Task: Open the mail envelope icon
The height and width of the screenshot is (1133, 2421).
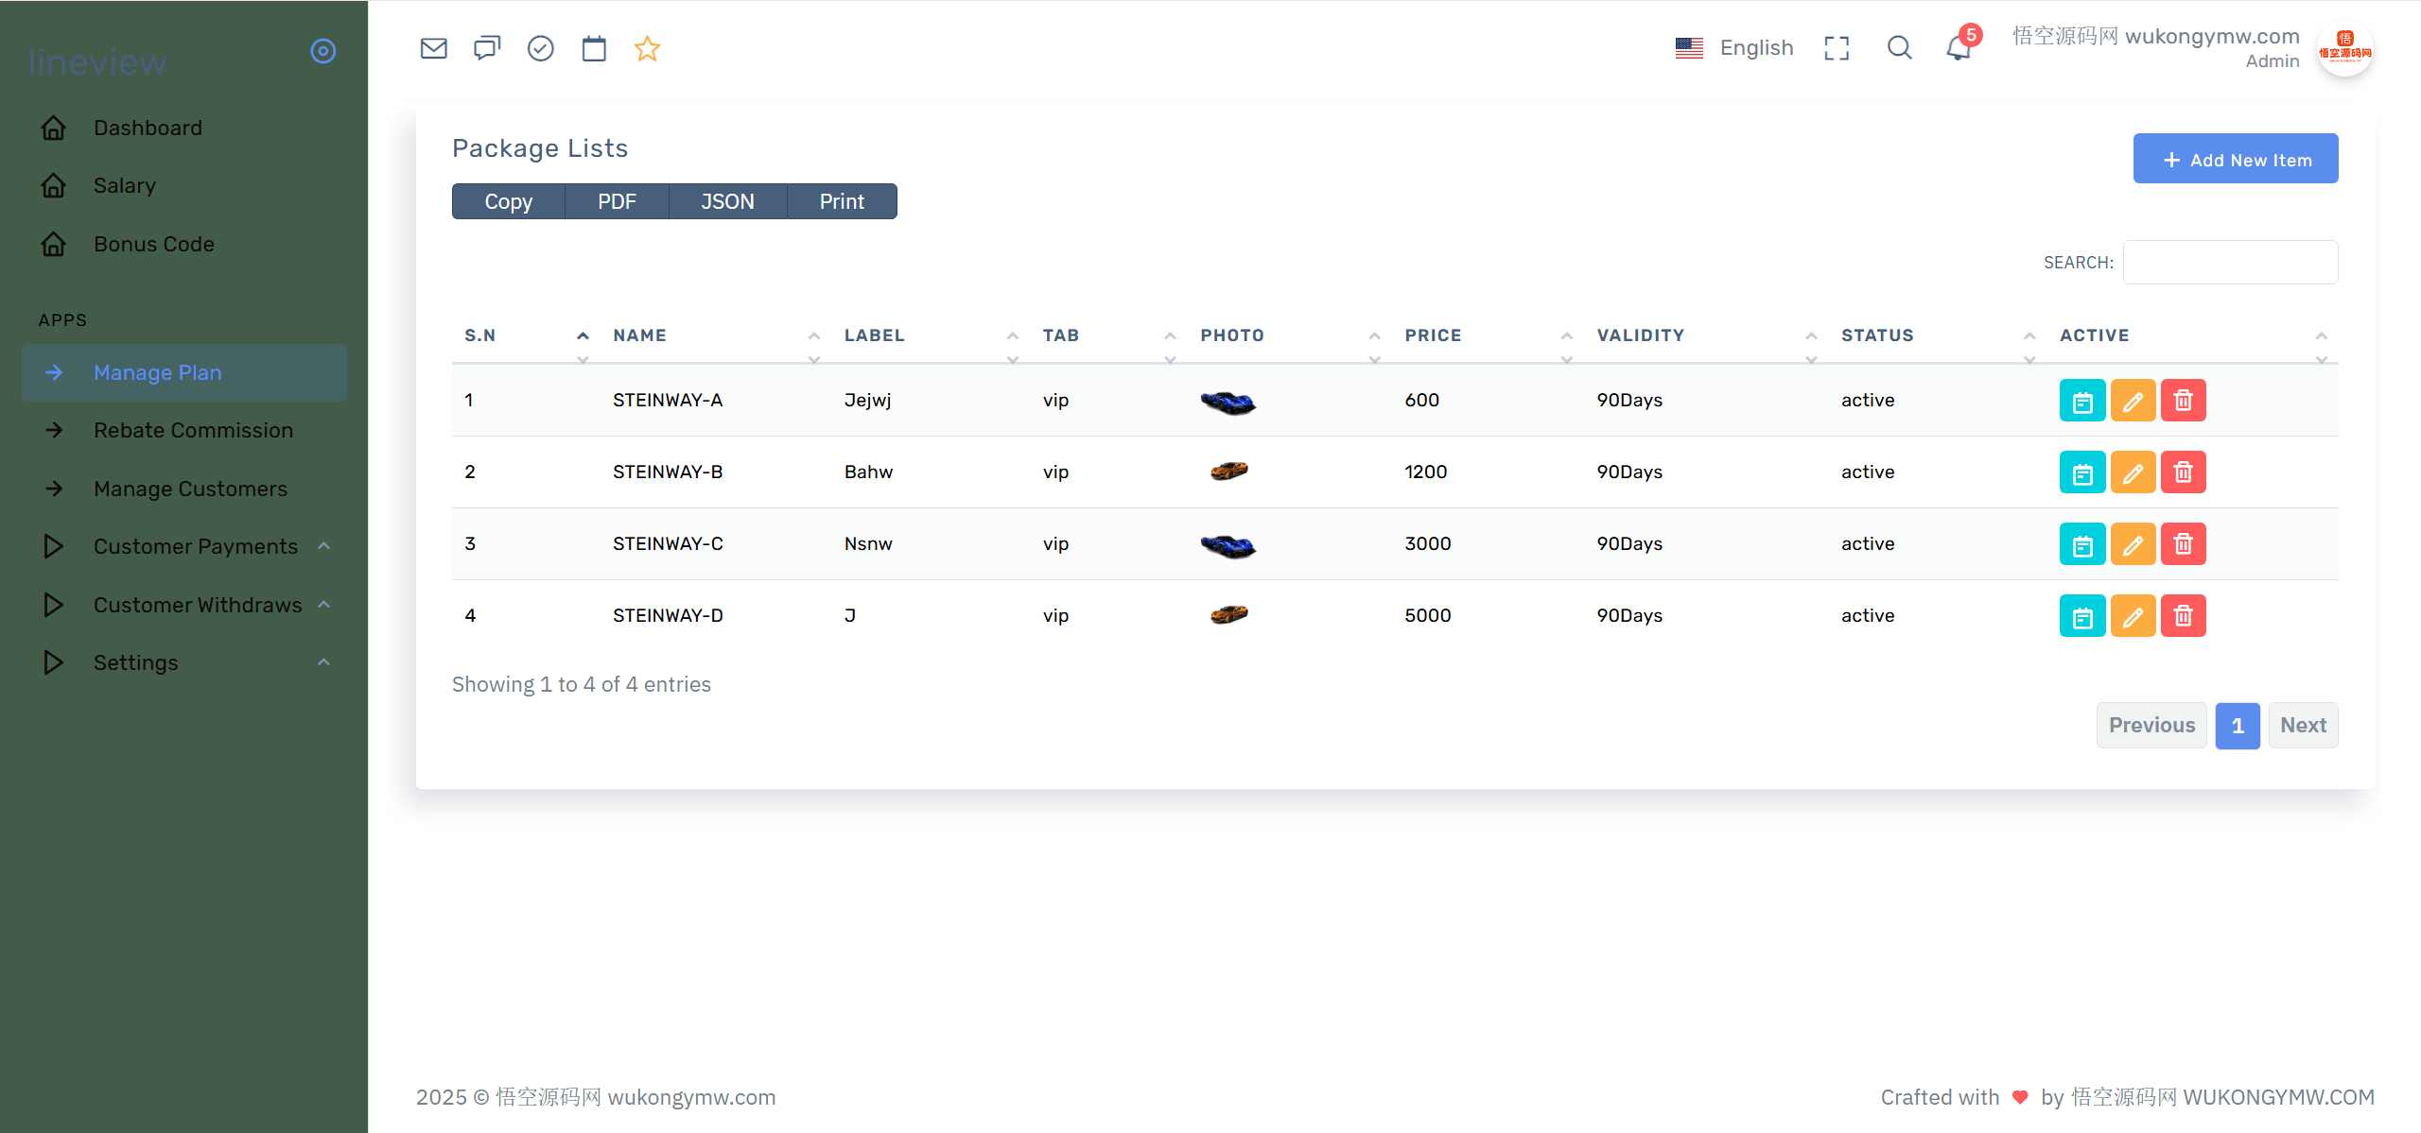Action: click(x=433, y=48)
